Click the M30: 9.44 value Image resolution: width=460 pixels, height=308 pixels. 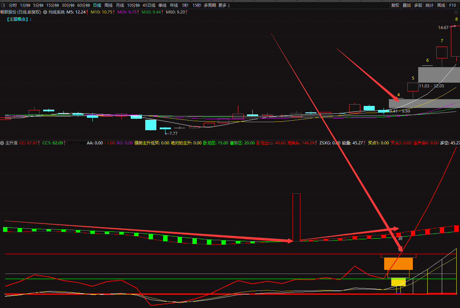pos(152,12)
